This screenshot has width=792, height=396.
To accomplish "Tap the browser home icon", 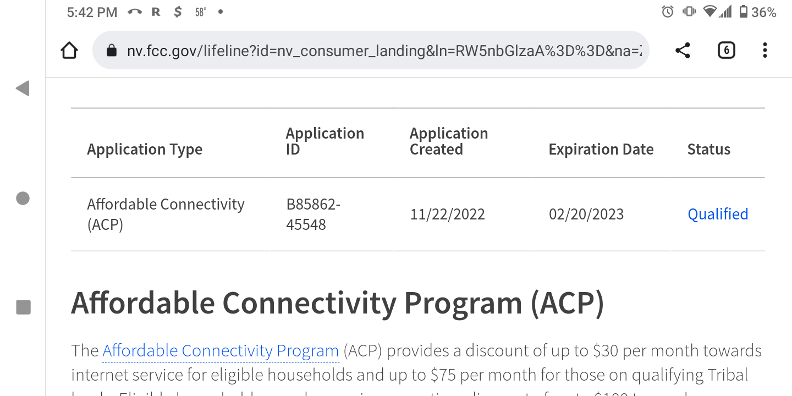I will pos(69,51).
